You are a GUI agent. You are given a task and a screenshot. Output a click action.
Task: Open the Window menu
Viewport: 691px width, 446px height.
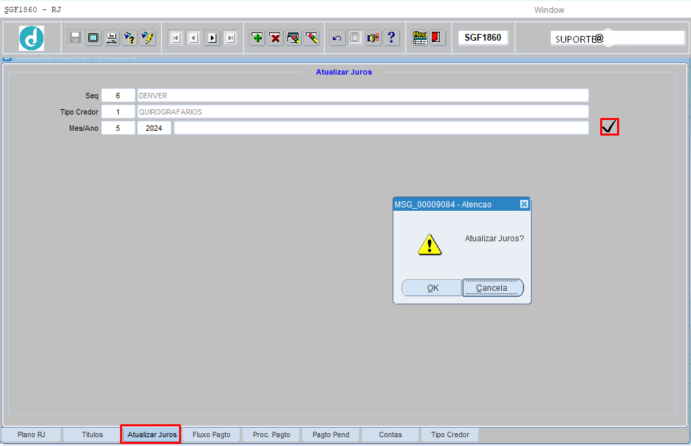tap(549, 9)
